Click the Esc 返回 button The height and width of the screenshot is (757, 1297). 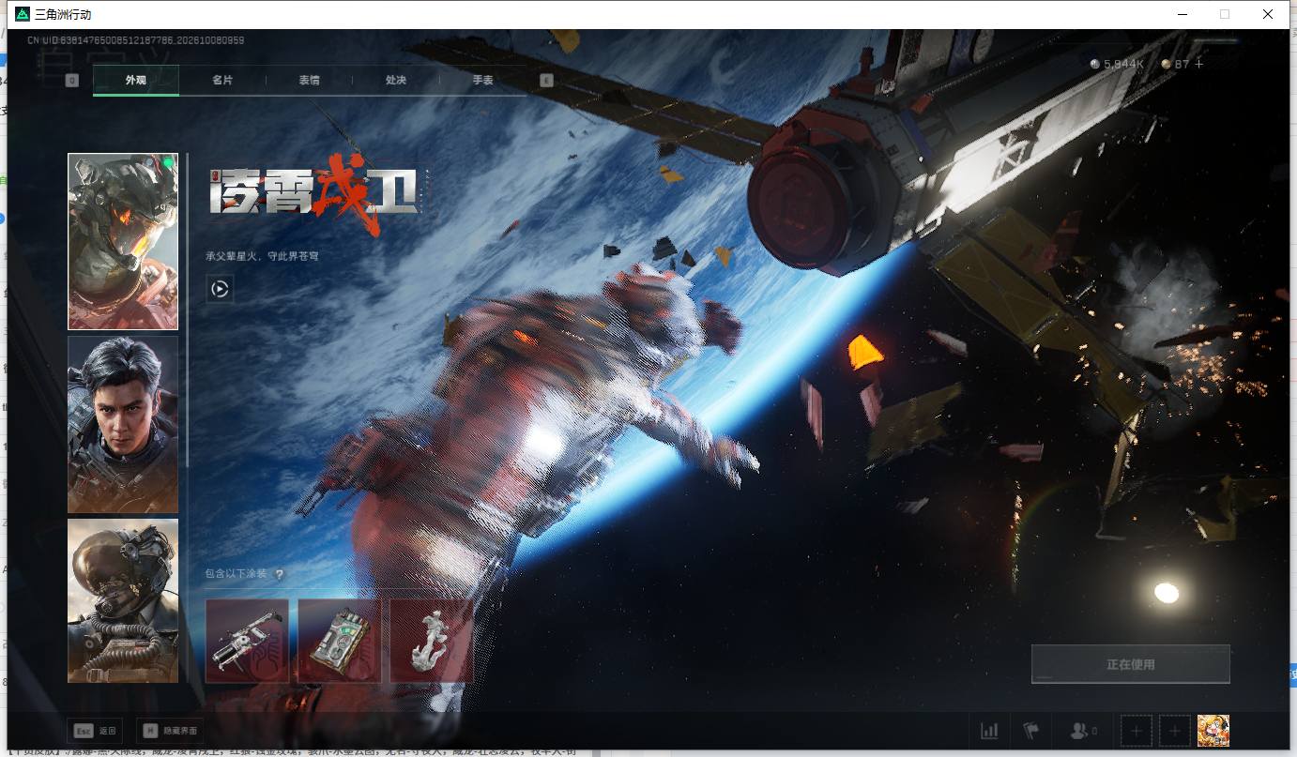point(95,731)
